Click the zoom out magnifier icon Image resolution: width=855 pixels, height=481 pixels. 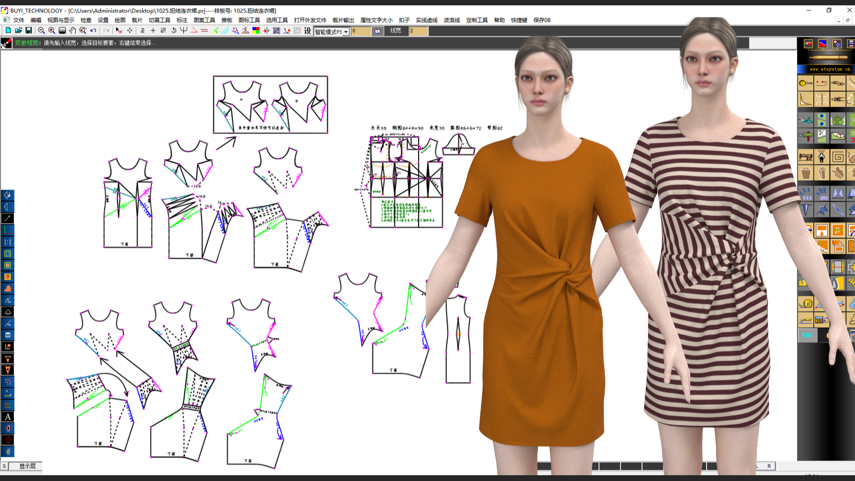pyautogui.click(x=41, y=30)
